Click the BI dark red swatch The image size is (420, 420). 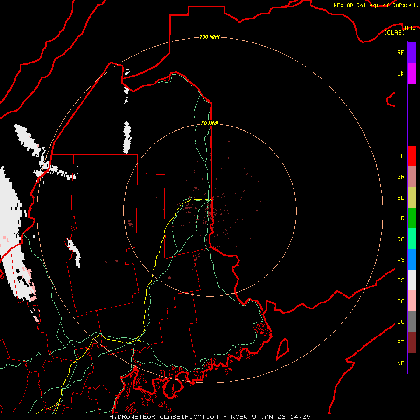(x=412, y=343)
